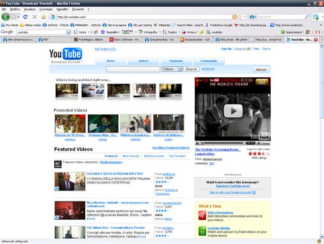Open the YouTube Community navigation tab
The width and height of the screenshot is (324, 244).
pyautogui.click(x=209, y=61)
